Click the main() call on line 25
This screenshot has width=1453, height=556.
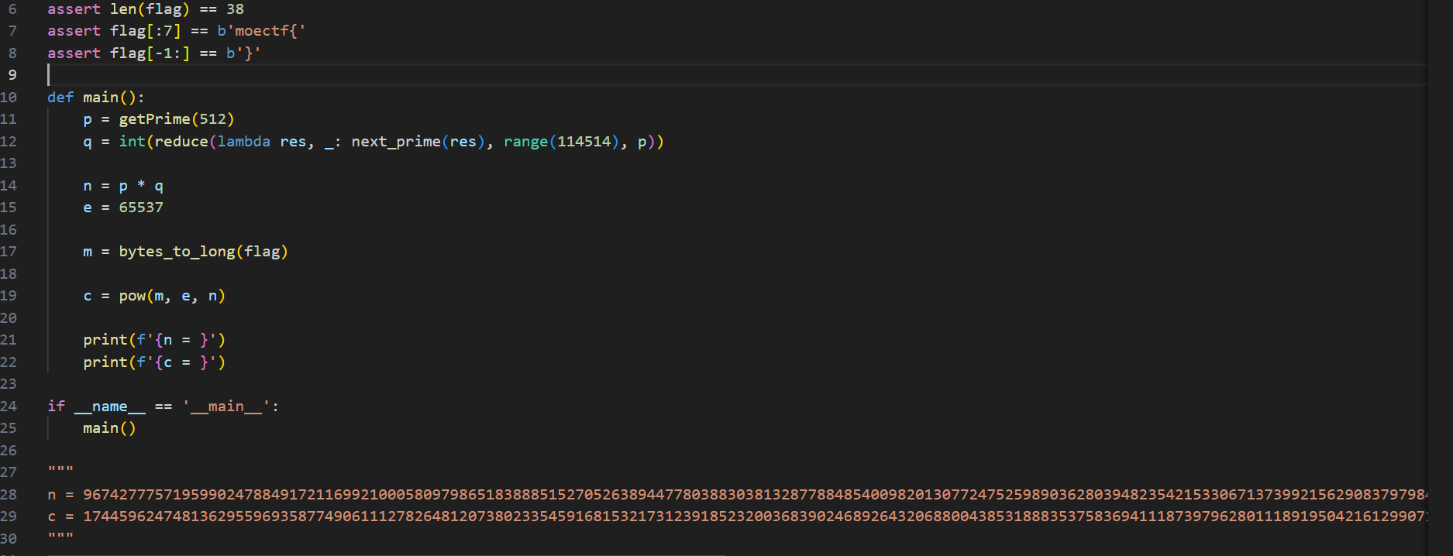[109, 428]
